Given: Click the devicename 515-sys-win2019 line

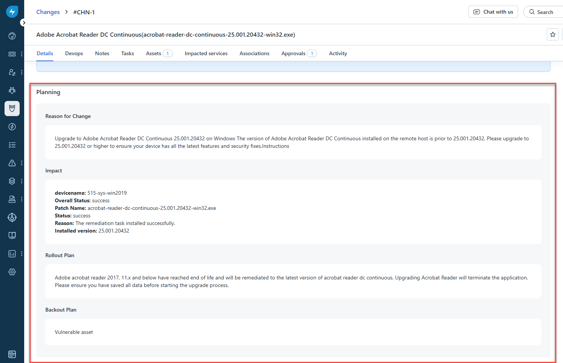Looking at the screenshot, I should pyautogui.click(x=91, y=193).
